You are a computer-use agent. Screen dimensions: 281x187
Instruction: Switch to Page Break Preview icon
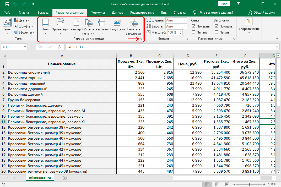click(x=227, y=184)
